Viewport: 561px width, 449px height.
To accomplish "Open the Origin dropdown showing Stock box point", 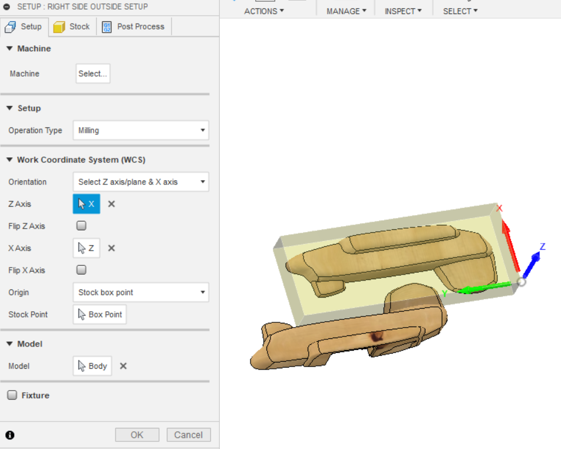I will (x=140, y=292).
